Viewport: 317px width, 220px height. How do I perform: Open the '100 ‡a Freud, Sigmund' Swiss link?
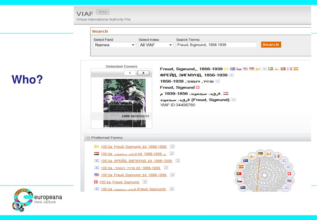(119, 182)
